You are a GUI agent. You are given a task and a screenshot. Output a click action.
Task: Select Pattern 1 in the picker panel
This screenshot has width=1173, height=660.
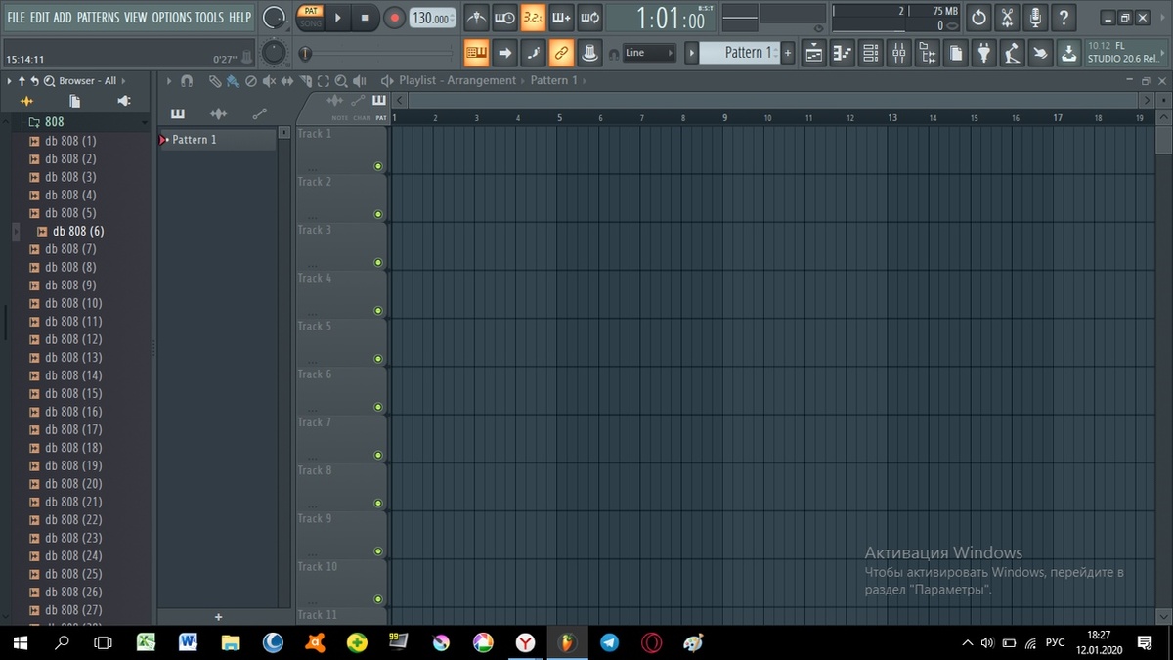217,140
